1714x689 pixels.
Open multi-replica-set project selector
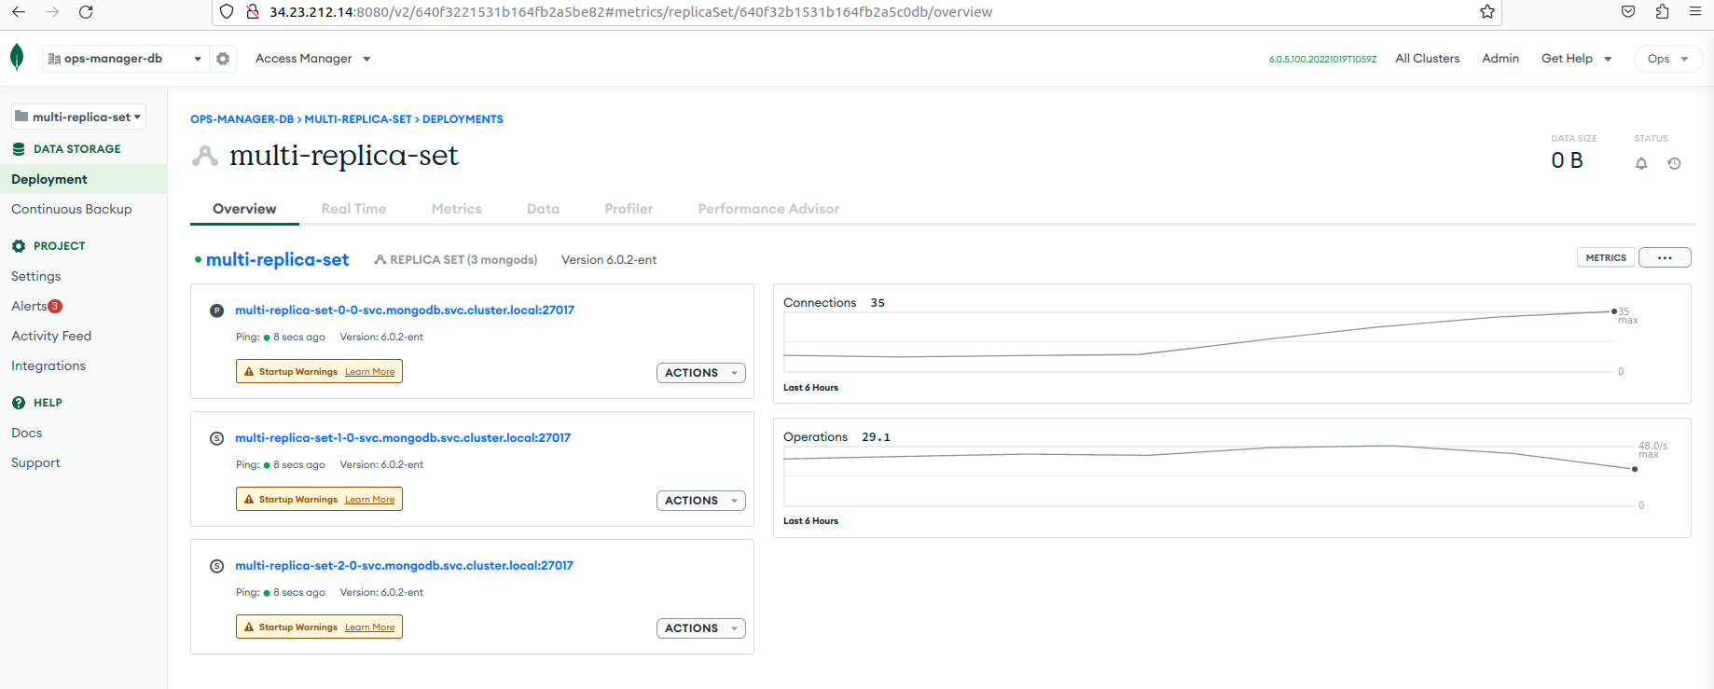(78, 117)
